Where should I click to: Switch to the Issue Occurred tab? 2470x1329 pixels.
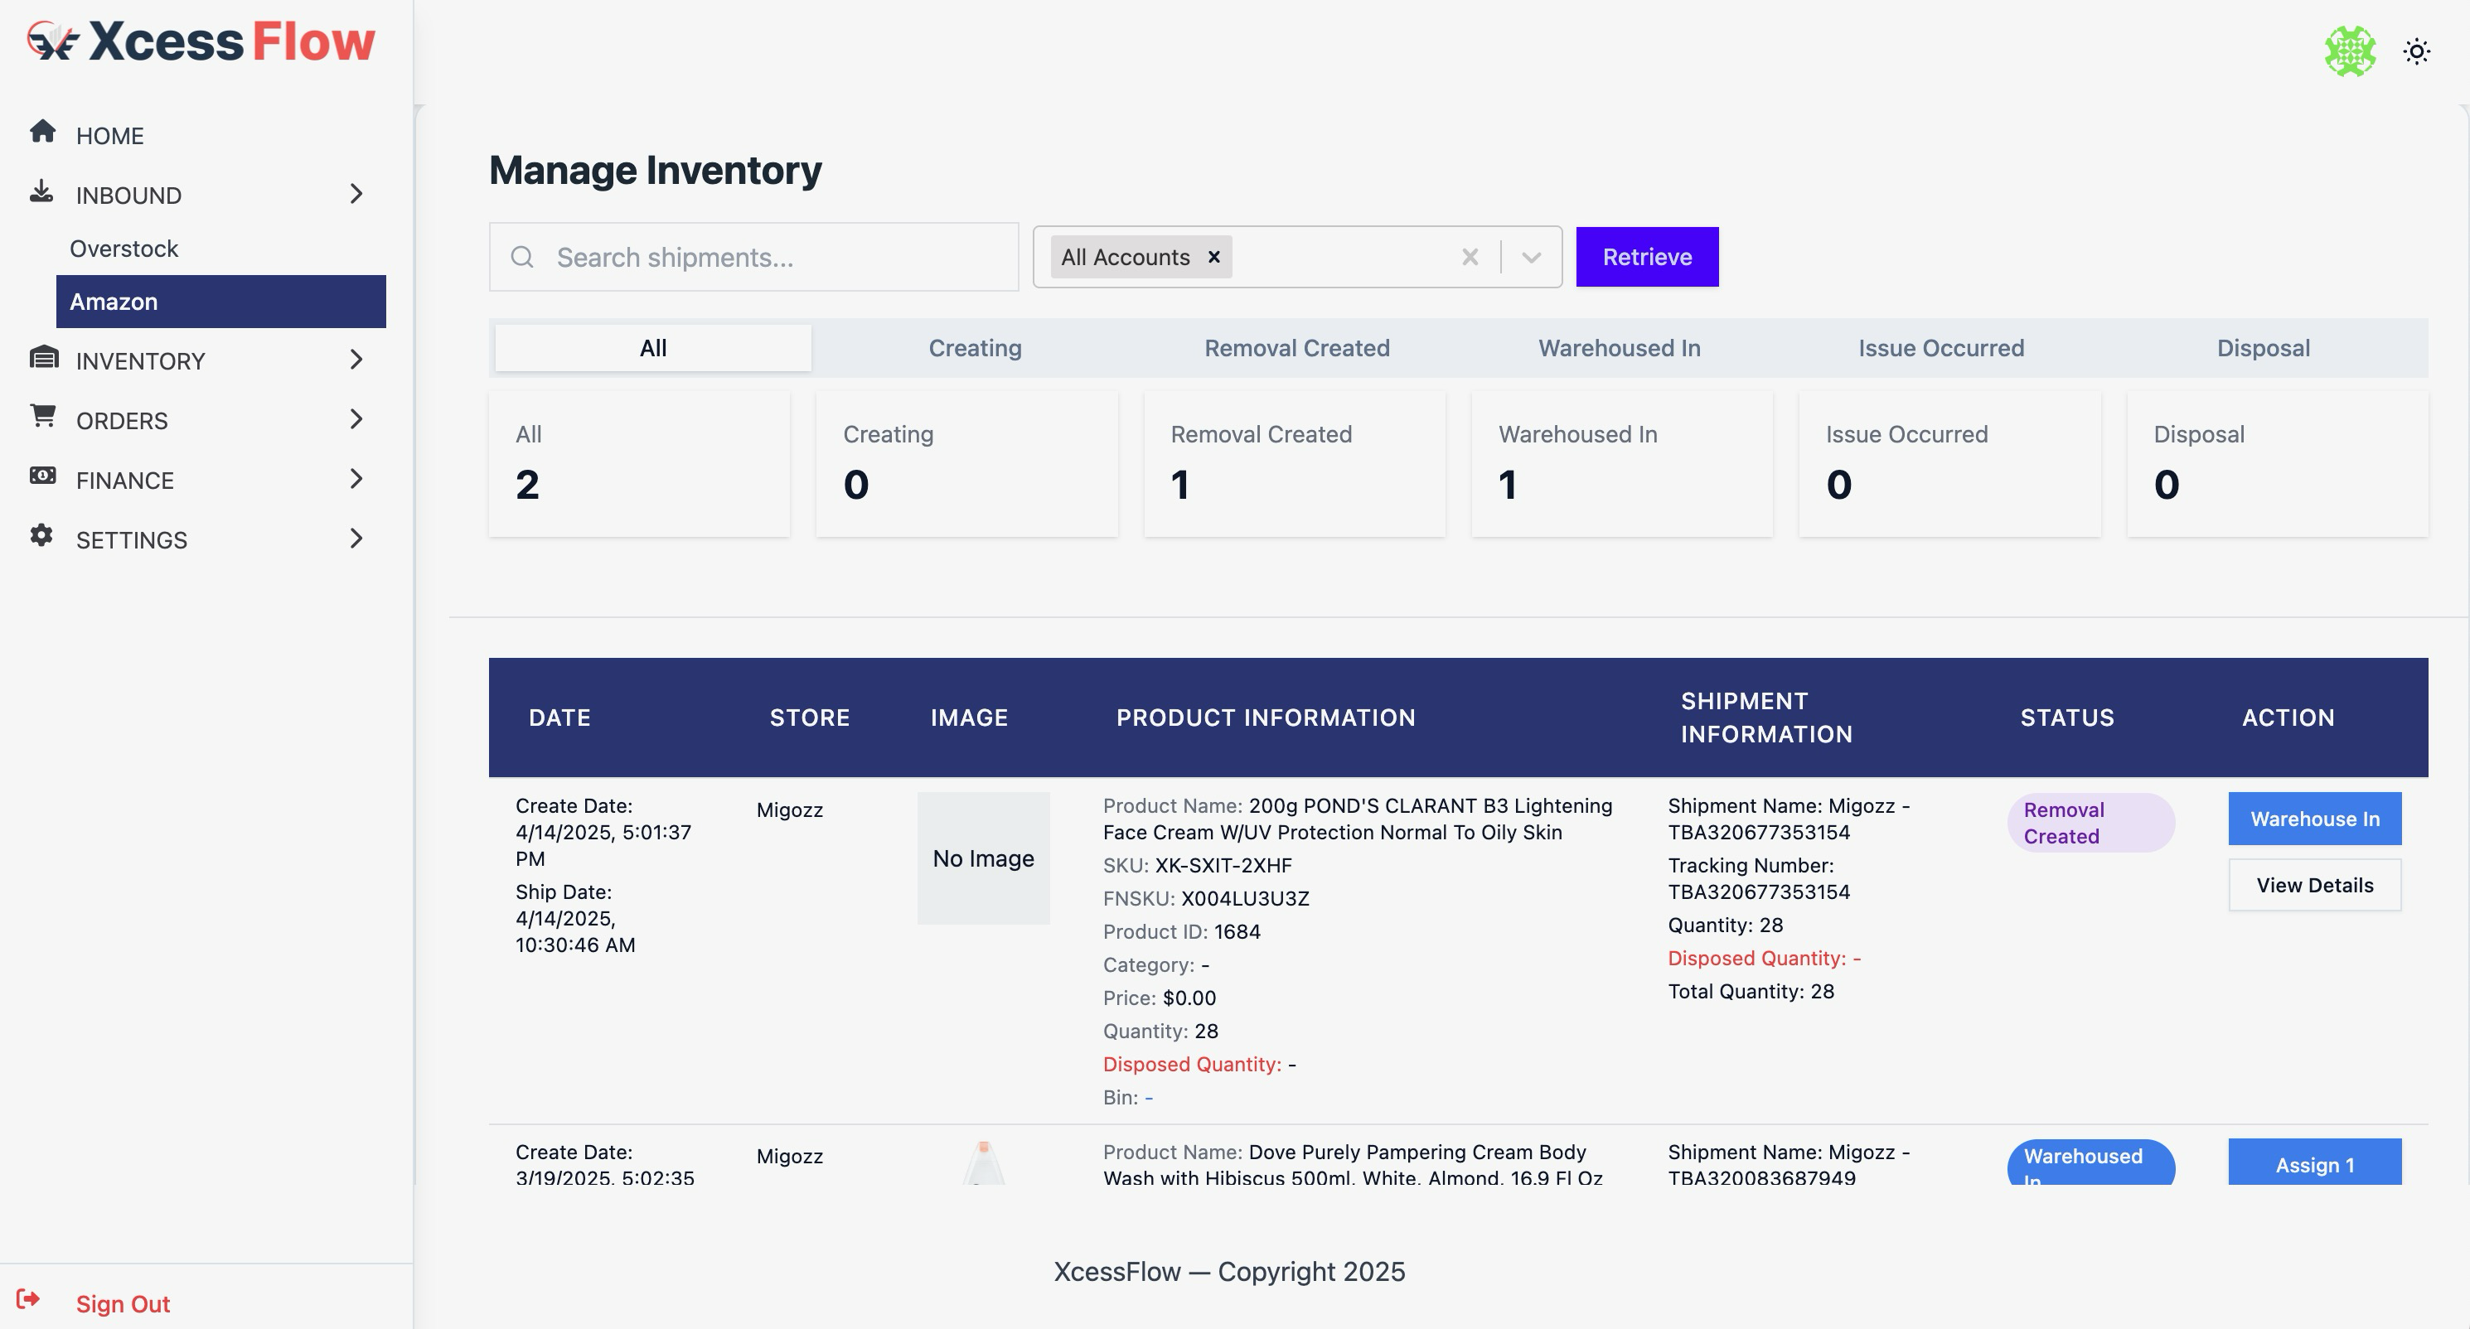tap(1940, 348)
